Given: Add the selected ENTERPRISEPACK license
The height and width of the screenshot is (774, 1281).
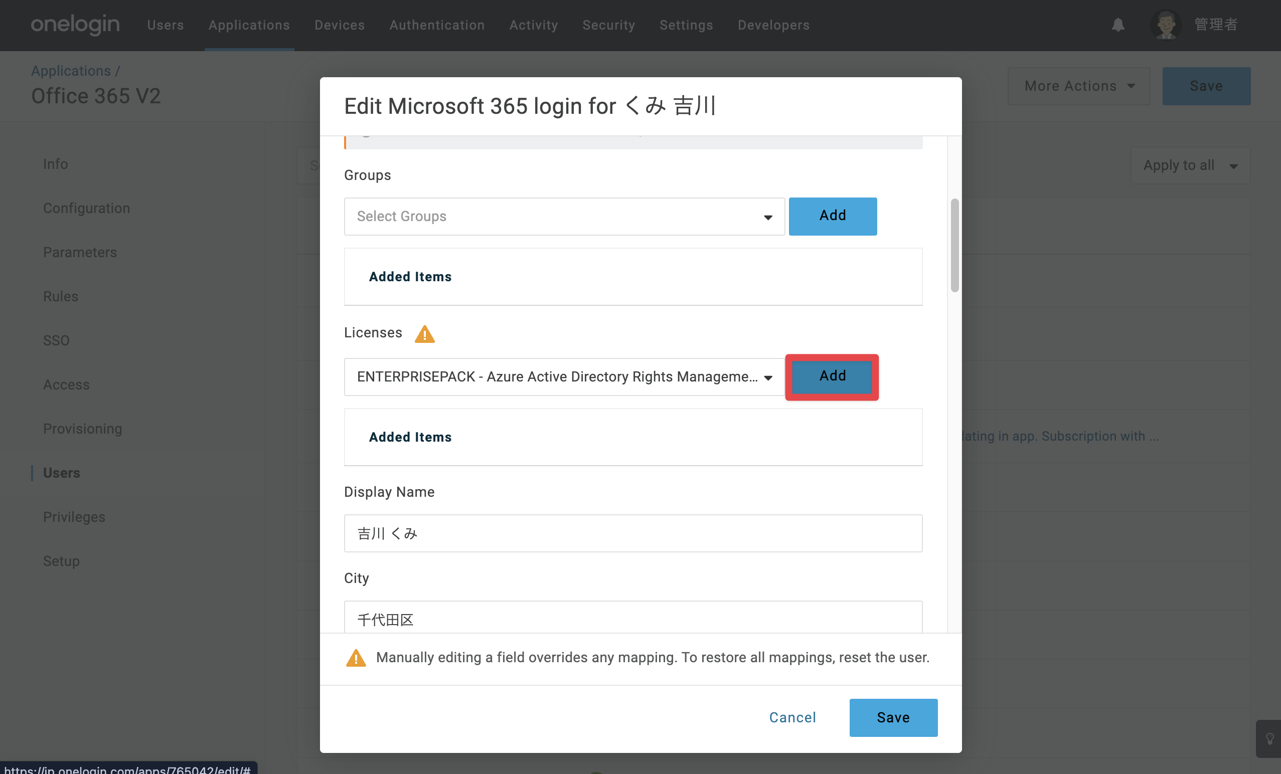Looking at the screenshot, I should pos(832,376).
